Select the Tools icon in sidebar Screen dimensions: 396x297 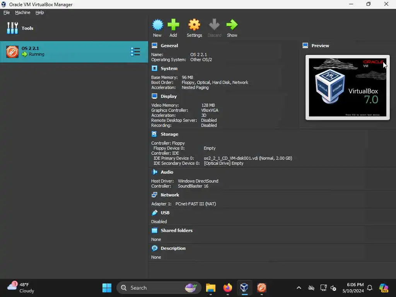(x=12, y=28)
